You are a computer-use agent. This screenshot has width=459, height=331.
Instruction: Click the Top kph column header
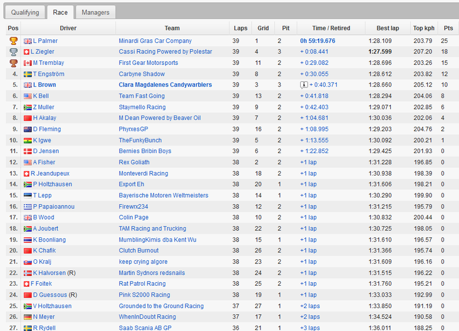pos(423,28)
